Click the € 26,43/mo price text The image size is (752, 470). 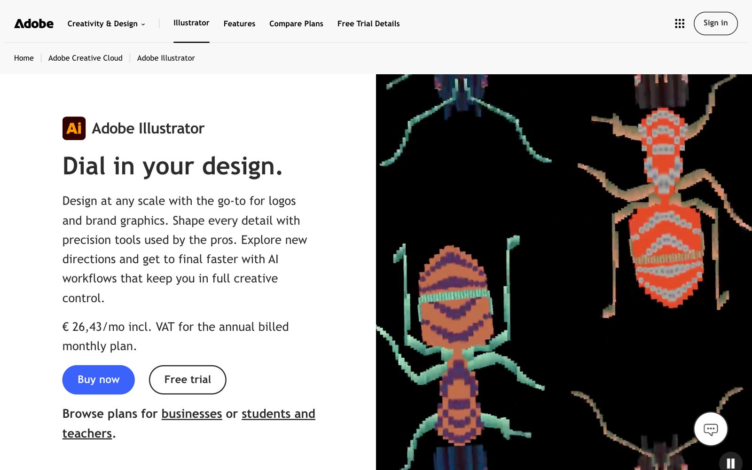176,336
